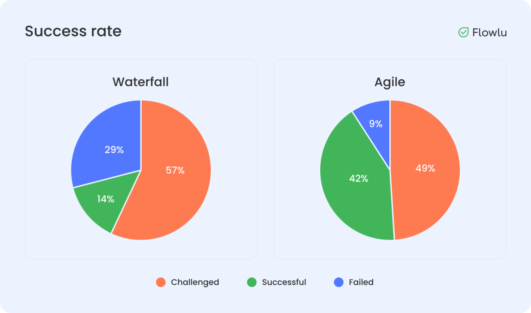Click the Flowlu brand name text

489,32
